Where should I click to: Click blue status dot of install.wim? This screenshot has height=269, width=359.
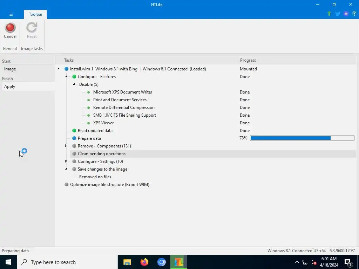coord(66,69)
